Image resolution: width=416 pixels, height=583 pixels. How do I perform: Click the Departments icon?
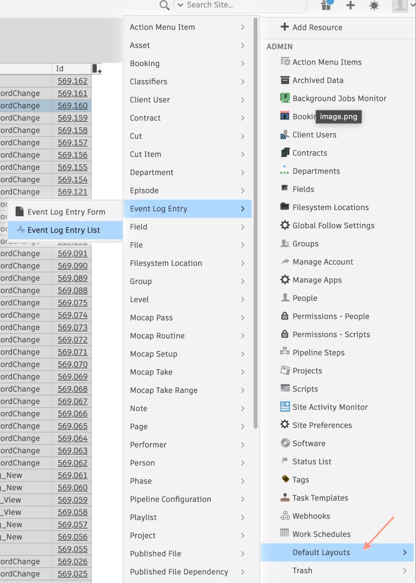point(285,171)
